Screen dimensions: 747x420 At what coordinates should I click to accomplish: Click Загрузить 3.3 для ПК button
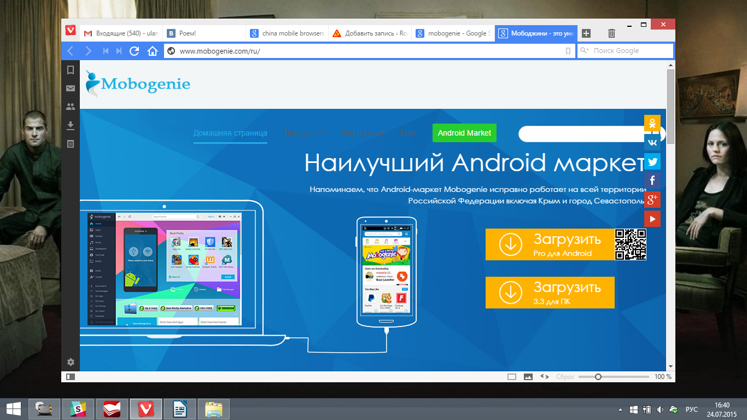tap(550, 293)
